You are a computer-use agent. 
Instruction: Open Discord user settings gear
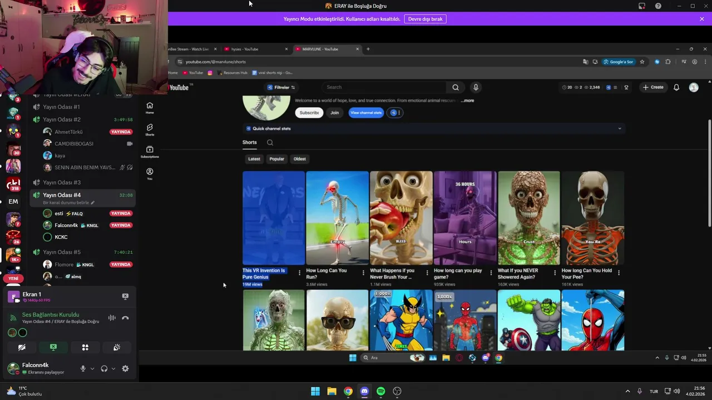click(125, 368)
